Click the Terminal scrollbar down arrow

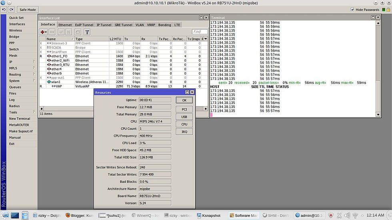378,115
